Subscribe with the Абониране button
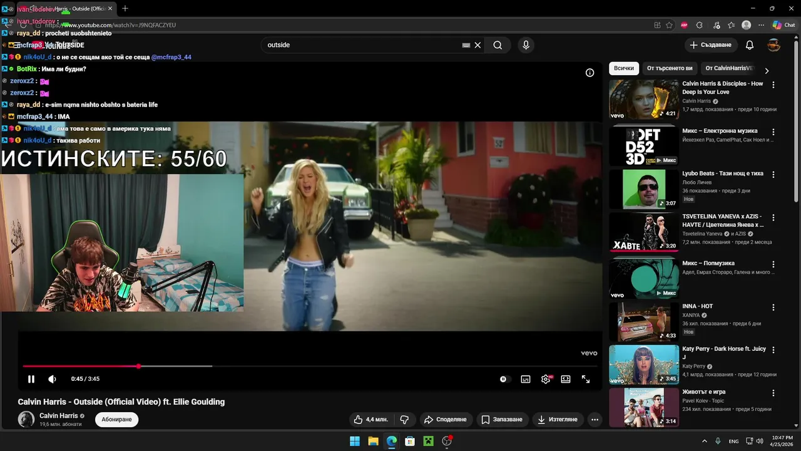 tap(116, 419)
